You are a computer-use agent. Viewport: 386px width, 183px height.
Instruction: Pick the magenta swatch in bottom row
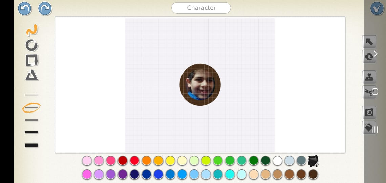[87, 175]
